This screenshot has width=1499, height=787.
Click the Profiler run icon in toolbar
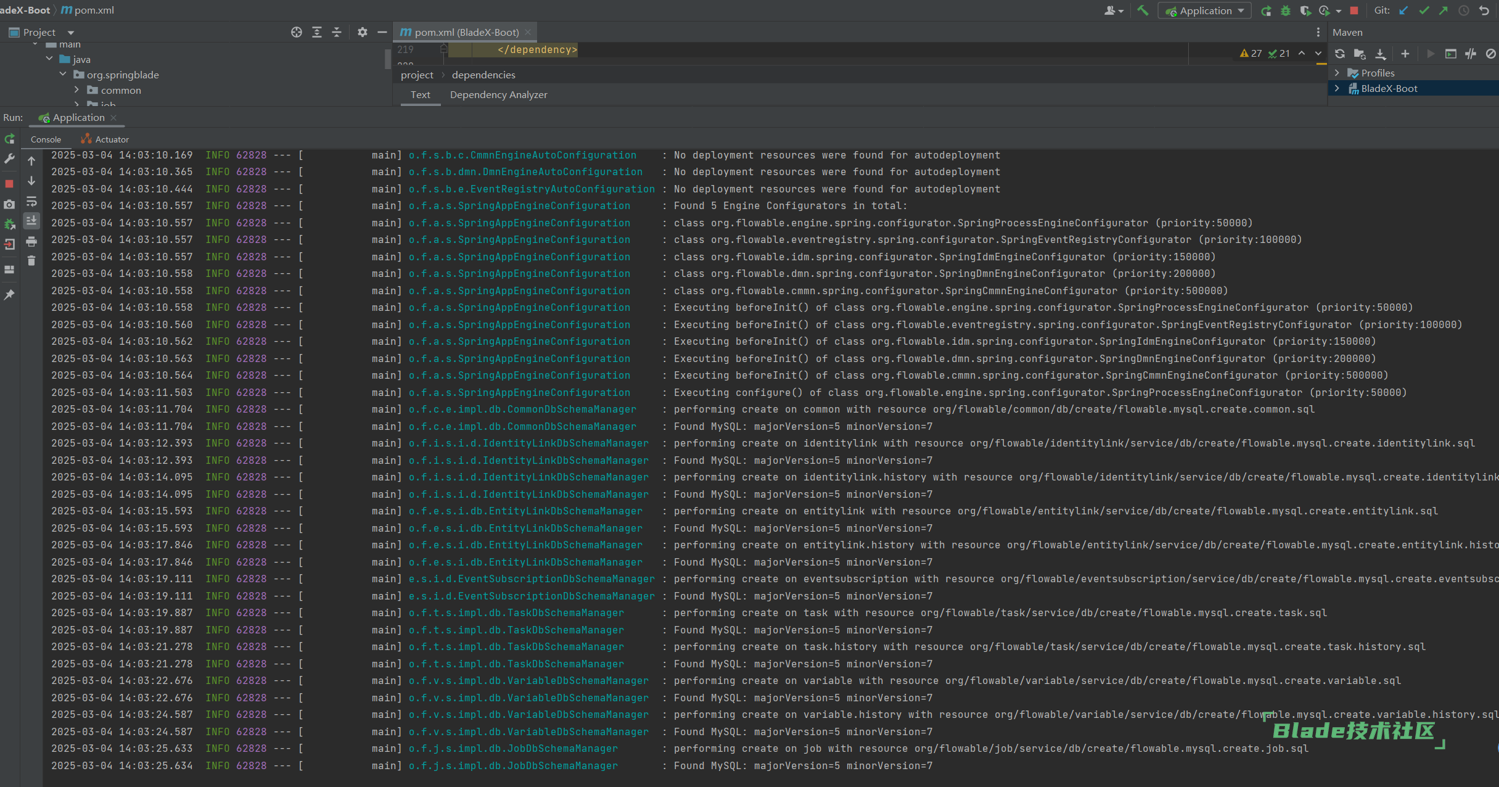click(x=1324, y=10)
